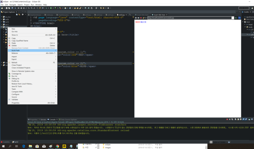Image resolution: width=254 pixels, height=149 pixels.
Task: Open New submenu in context menu
Action: tap(32, 29)
